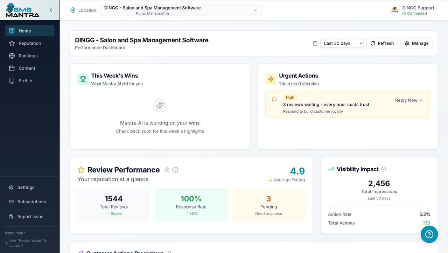Click the calendar icon beside date range
This screenshot has width=448, height=253.
[x=315, y=43]
